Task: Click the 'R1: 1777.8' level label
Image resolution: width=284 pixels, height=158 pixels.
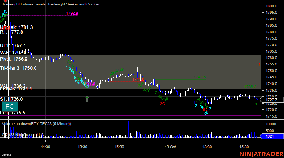Action: click(12, 32)
